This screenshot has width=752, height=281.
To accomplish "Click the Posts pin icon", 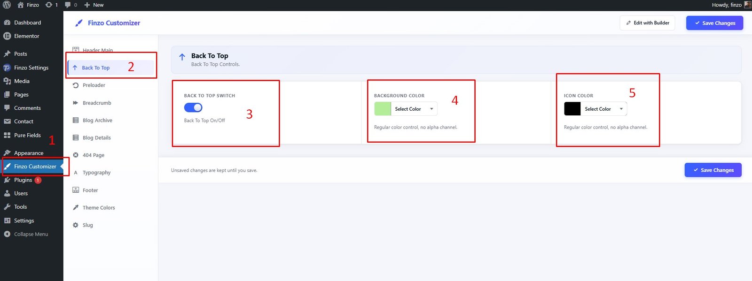I will pos(7,54).
